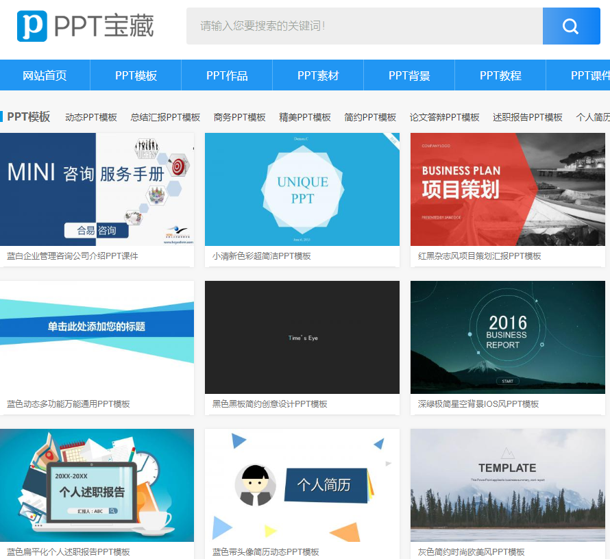Screen dimensions: 610x559
Task: Go to PPT作品 in the navigation bar
Action: pos(227,75)
